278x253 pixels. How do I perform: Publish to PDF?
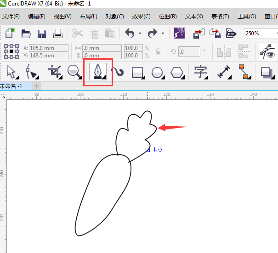tap(231, 34)
